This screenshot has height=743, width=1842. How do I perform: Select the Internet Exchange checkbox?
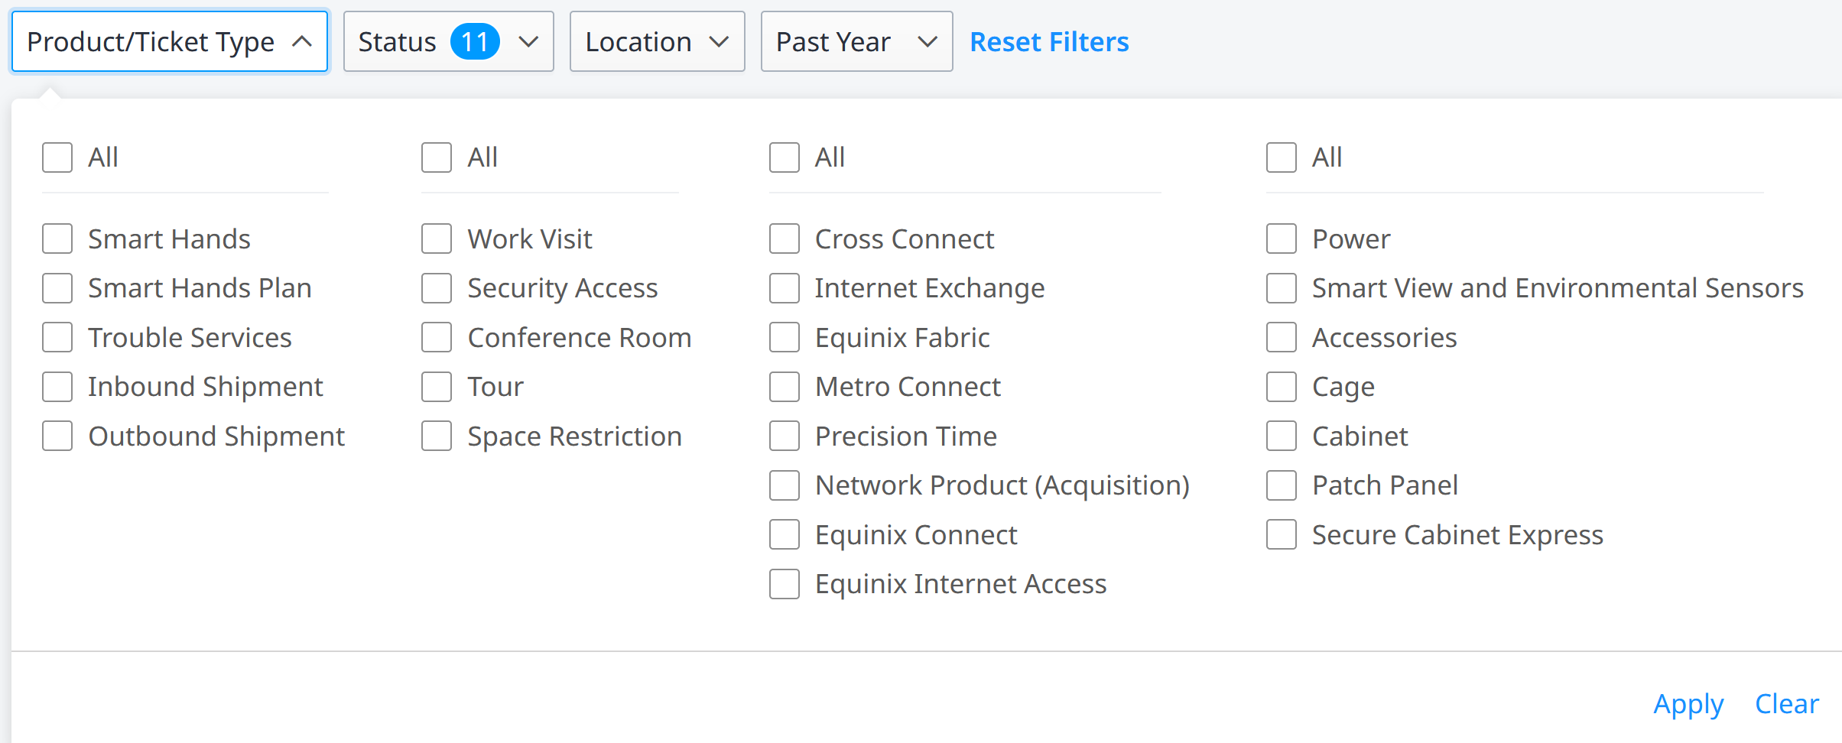(x=785, y=288)
